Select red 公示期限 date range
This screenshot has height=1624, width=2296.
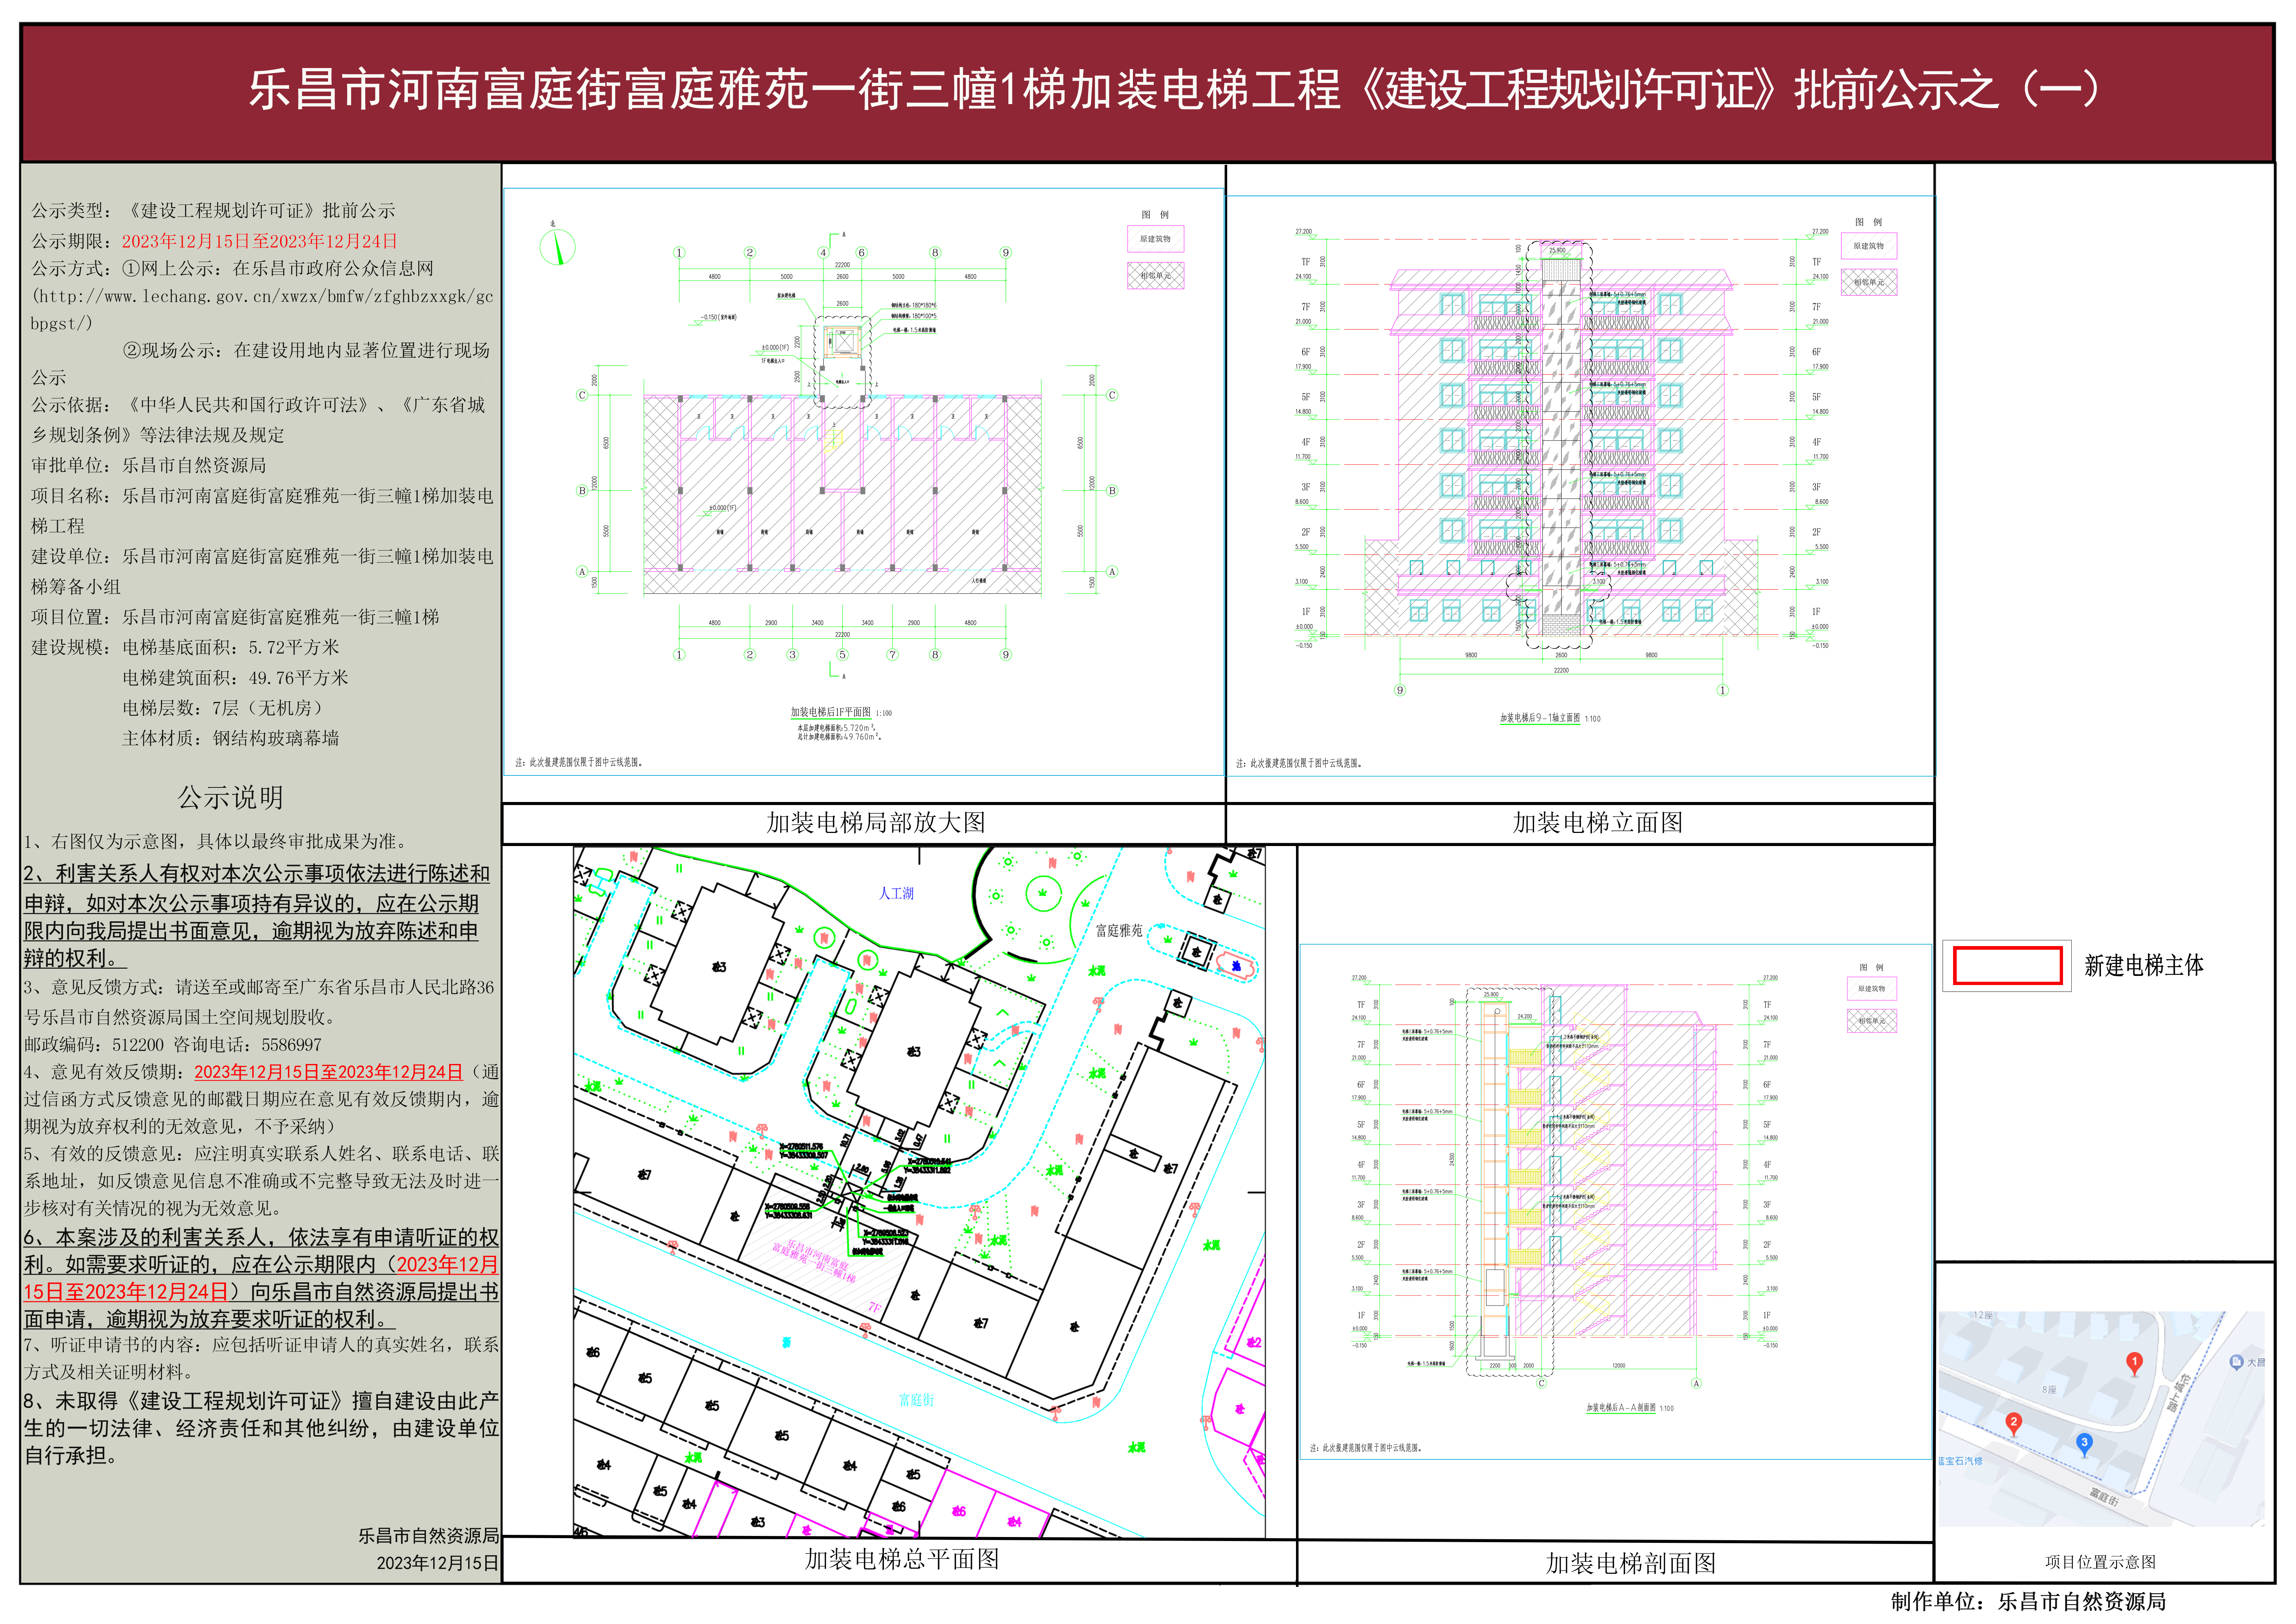(260, 241)
